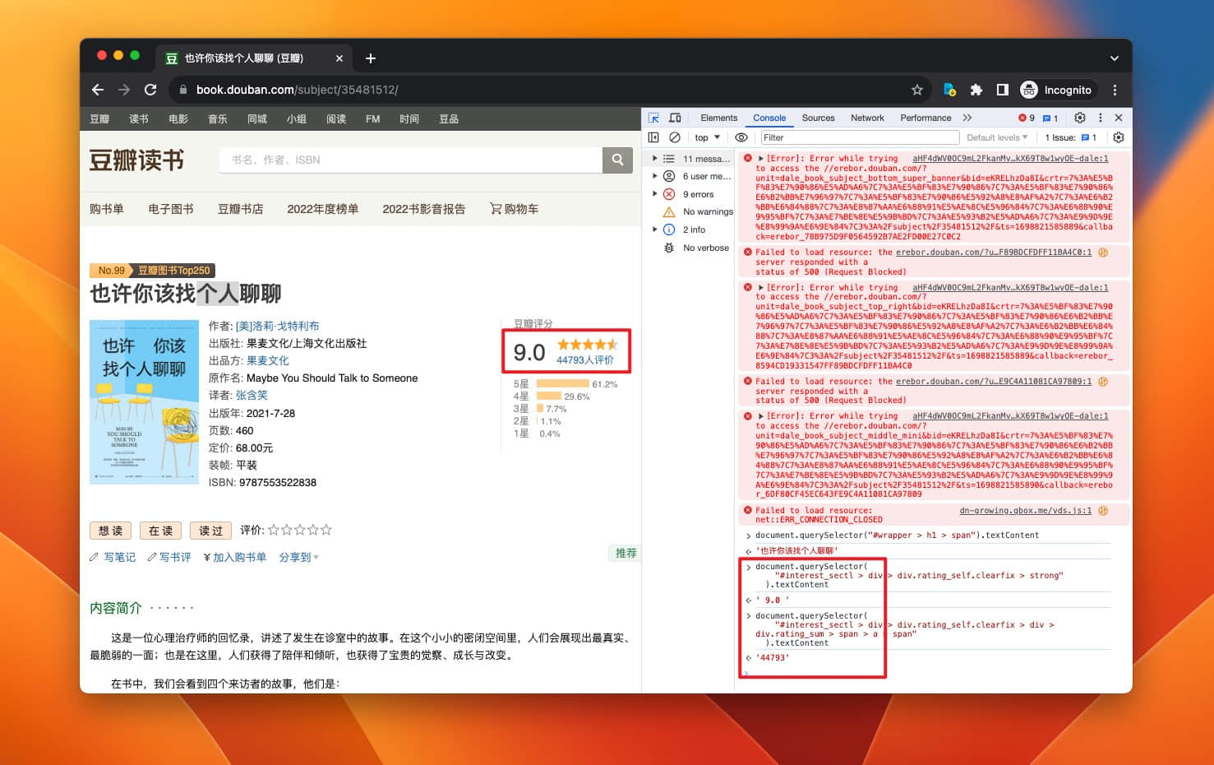
Task: Click the 44793人评价 ratings link
Action: coord(585,359)
